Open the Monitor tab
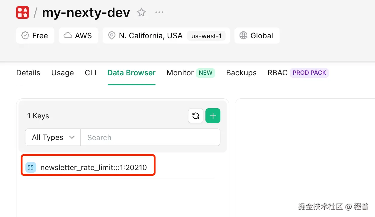375x217 pixels. pyautogui.click(x=180, y=73)
